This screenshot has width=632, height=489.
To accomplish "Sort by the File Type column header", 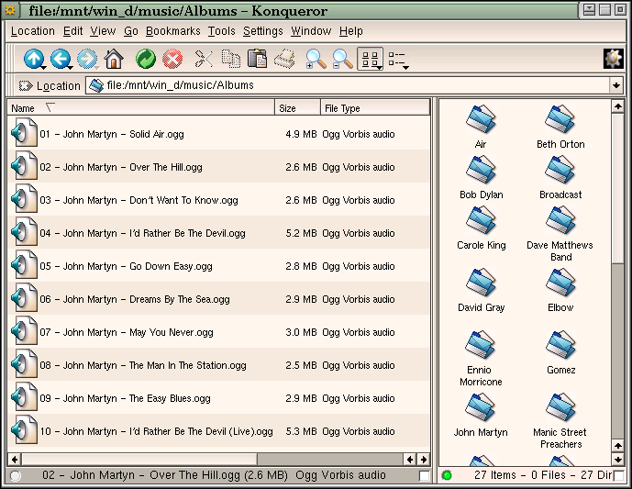I will pyautogui.click(x=375, y=108).
